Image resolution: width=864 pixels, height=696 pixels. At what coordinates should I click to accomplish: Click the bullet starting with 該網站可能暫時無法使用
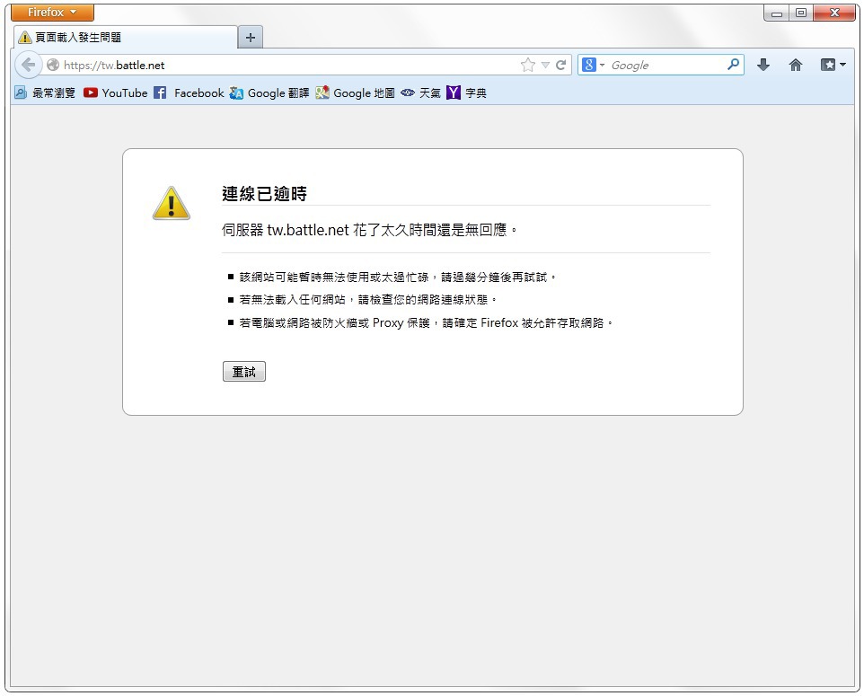coord(398,278)
